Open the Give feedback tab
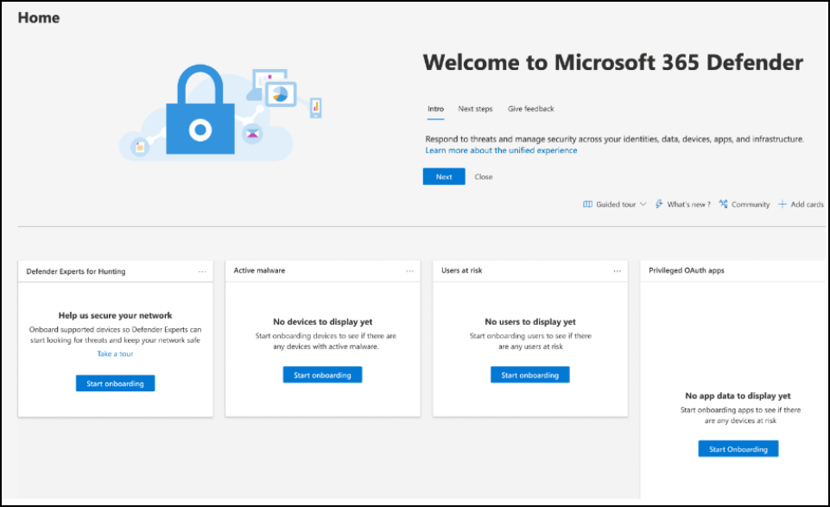Viewport: 830px width, 507px height. point(529,109)
